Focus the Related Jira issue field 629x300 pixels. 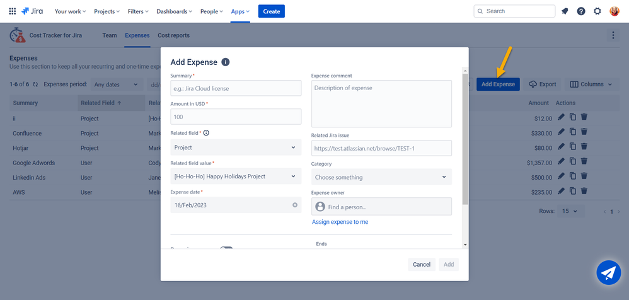381,148
